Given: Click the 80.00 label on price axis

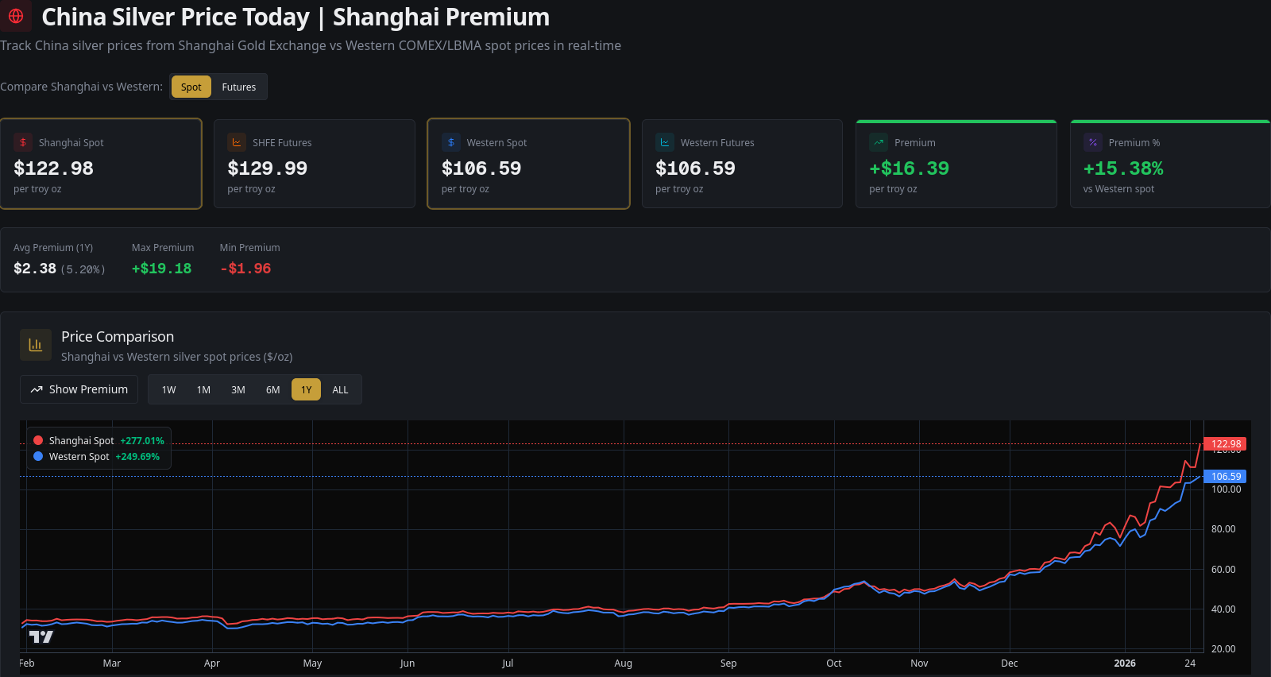Looking at the screenshot, I should [1223, 529].
